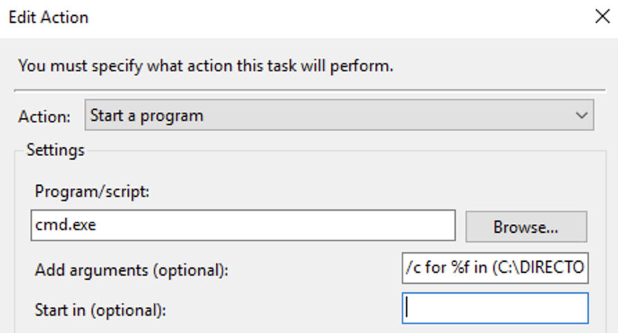Click the Browse... button
Viewport: 618px width, 333px height.
tap(526, 227)
